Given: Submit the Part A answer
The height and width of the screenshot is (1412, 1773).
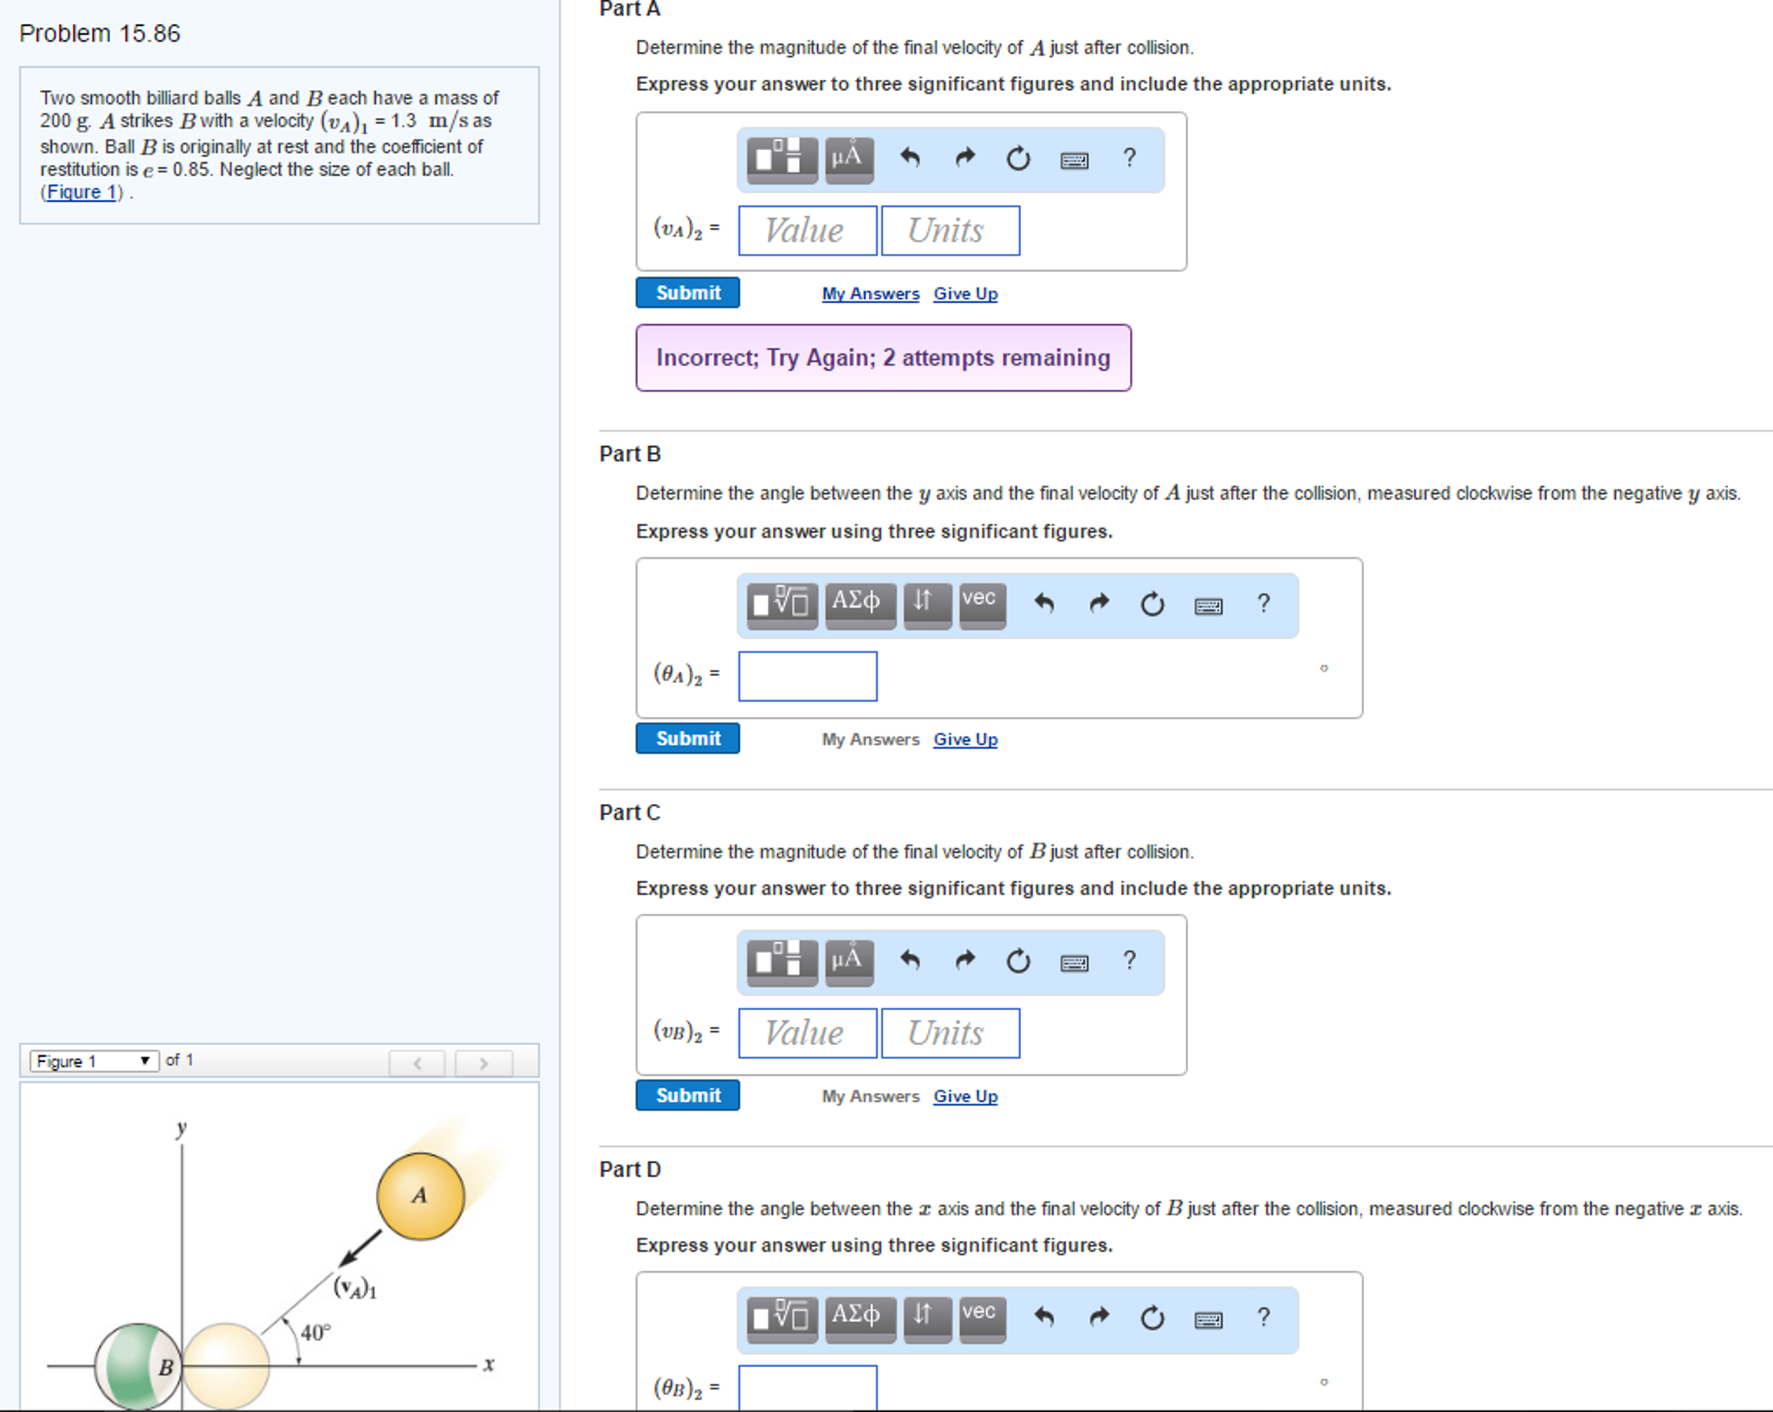Looking at the screenshot, I should point(687,293).
